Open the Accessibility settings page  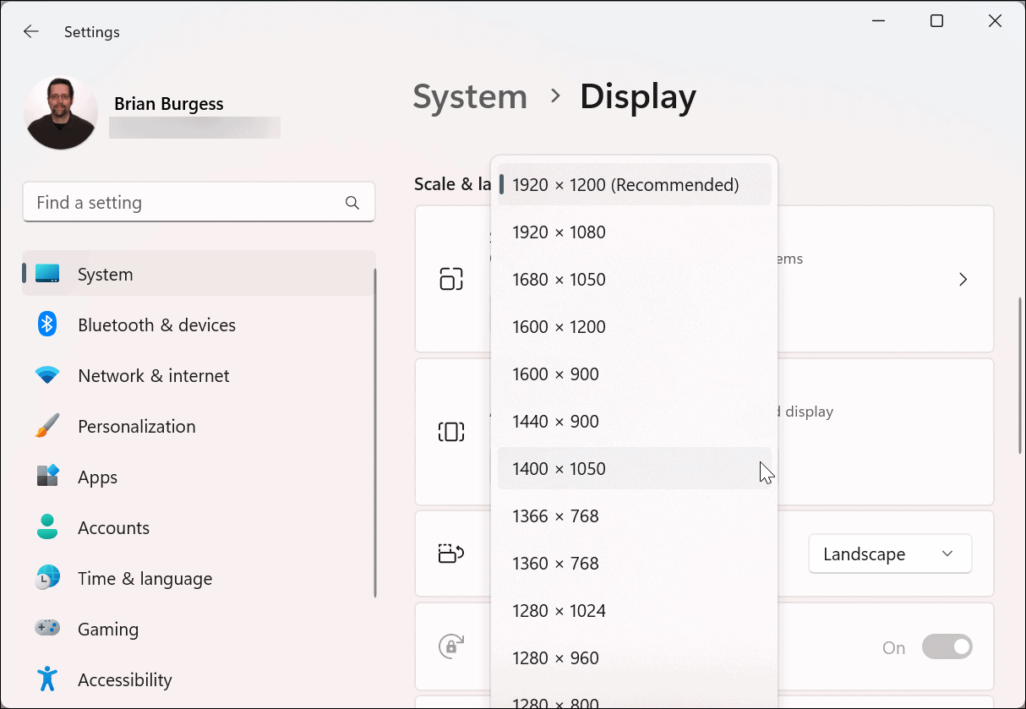(x=124, y=679)
